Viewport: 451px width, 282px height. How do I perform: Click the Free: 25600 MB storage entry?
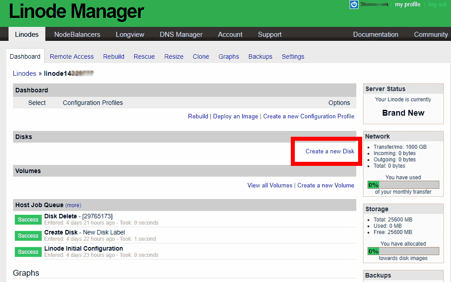click(393, 232)
